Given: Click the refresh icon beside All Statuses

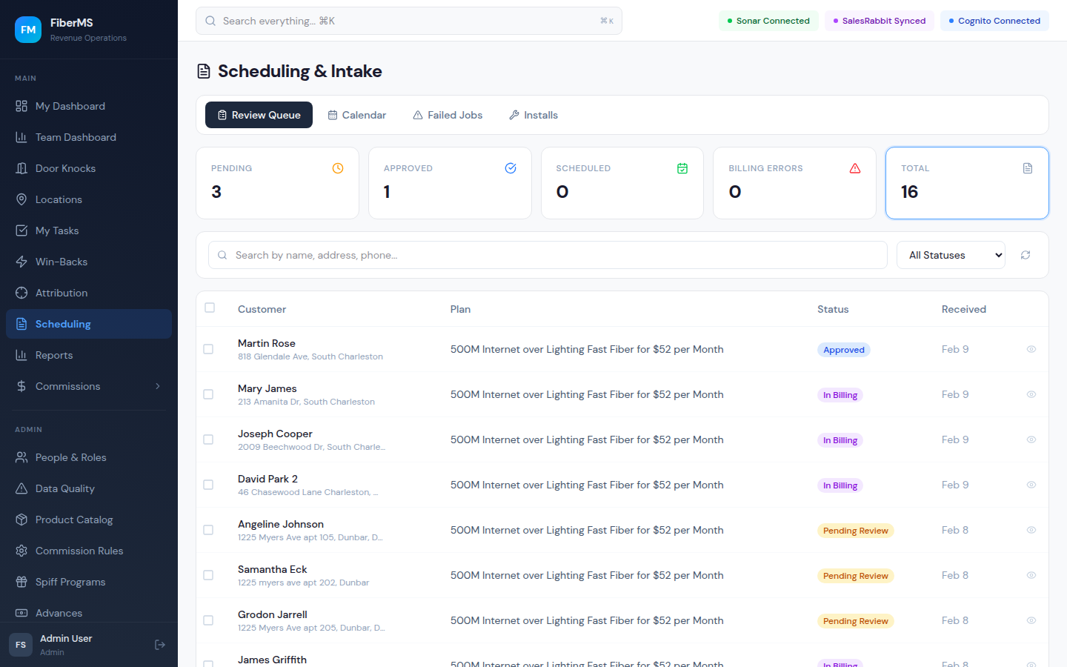Looking at the screenshot, I should pyautogui.click(x=1026, y=255).
